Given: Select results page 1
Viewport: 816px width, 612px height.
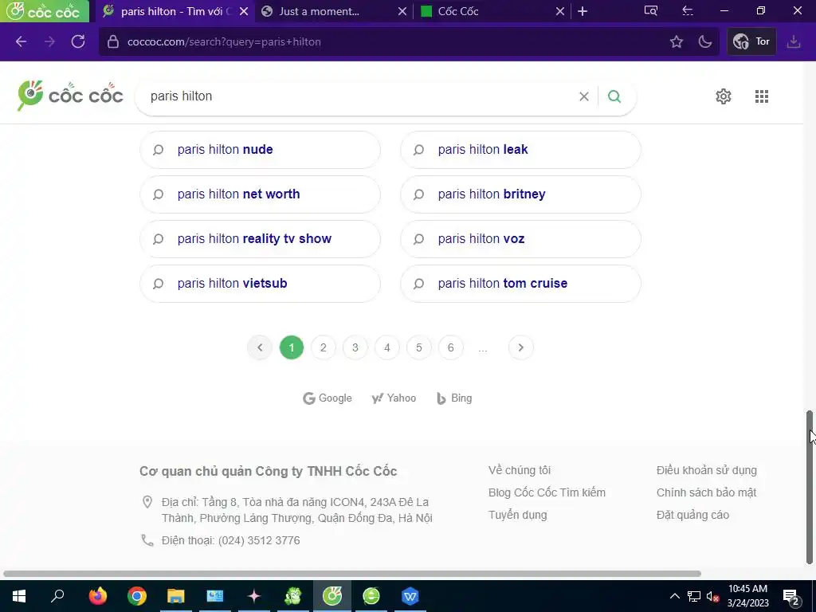Looking at the screenshot, I should (x=292, y=347).
